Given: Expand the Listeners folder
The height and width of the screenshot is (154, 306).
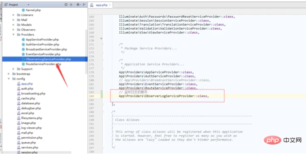Looking at the screenshot, I should click(14, 15).
